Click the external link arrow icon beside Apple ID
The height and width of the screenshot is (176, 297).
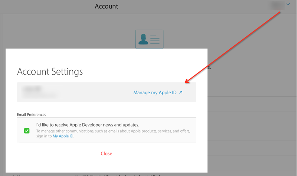click(181, 92)
